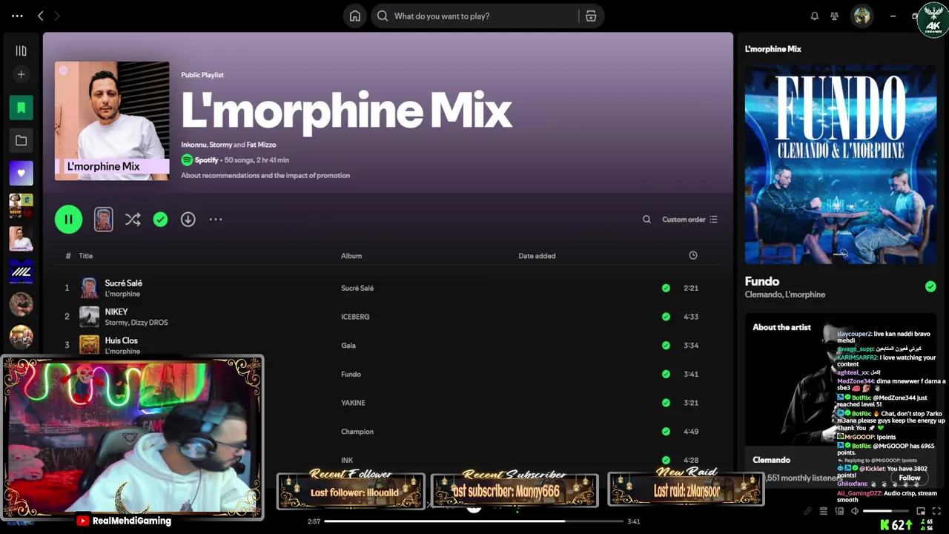Screen dimensions: 949x534
Task: Open the four-image collage playlist in the sidebar
Action: coord(21,205)
